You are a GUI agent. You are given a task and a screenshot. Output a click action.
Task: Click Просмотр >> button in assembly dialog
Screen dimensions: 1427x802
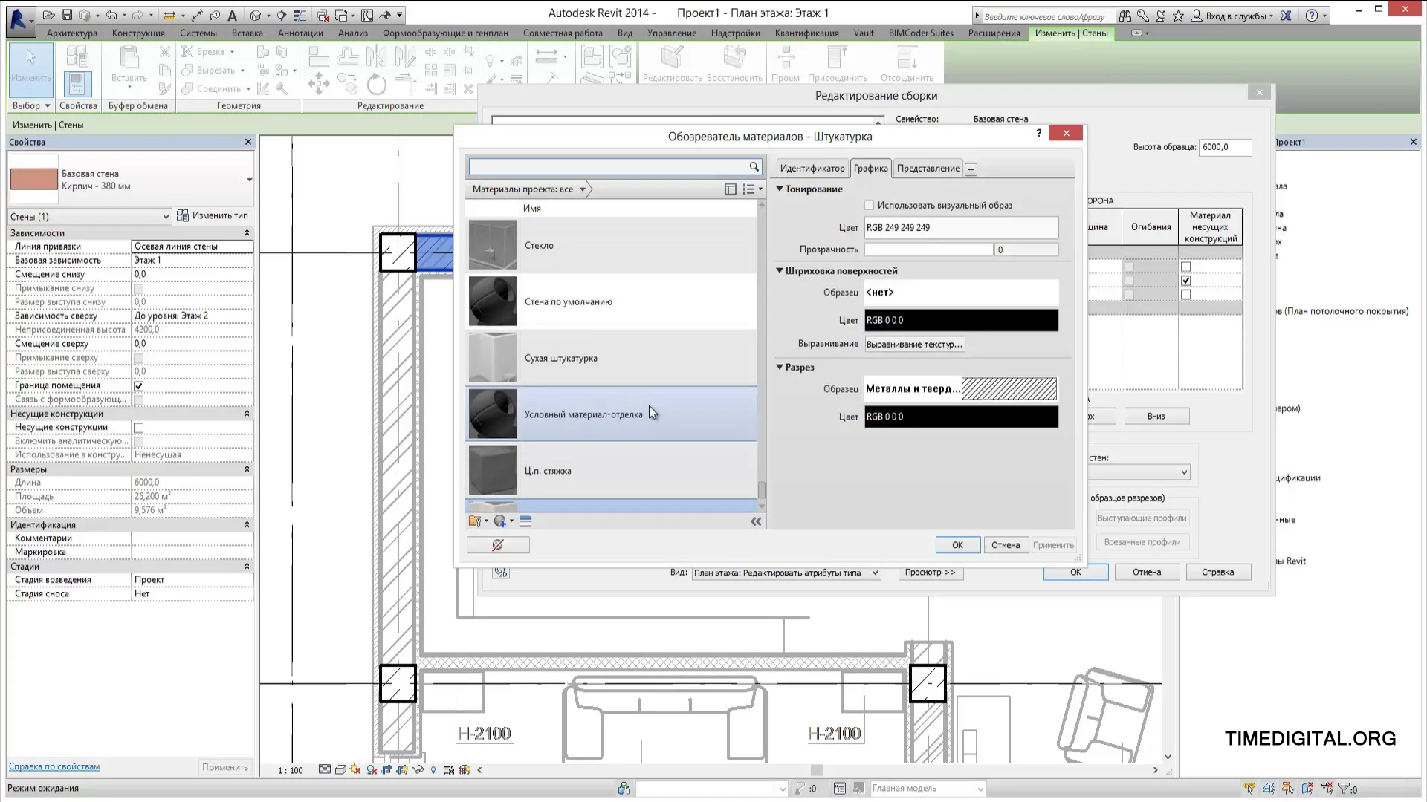(x=931, y=573)
